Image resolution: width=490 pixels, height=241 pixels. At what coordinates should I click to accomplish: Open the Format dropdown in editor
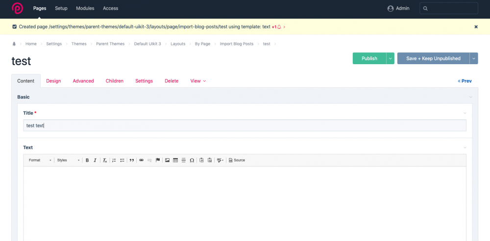coord(40,160)
